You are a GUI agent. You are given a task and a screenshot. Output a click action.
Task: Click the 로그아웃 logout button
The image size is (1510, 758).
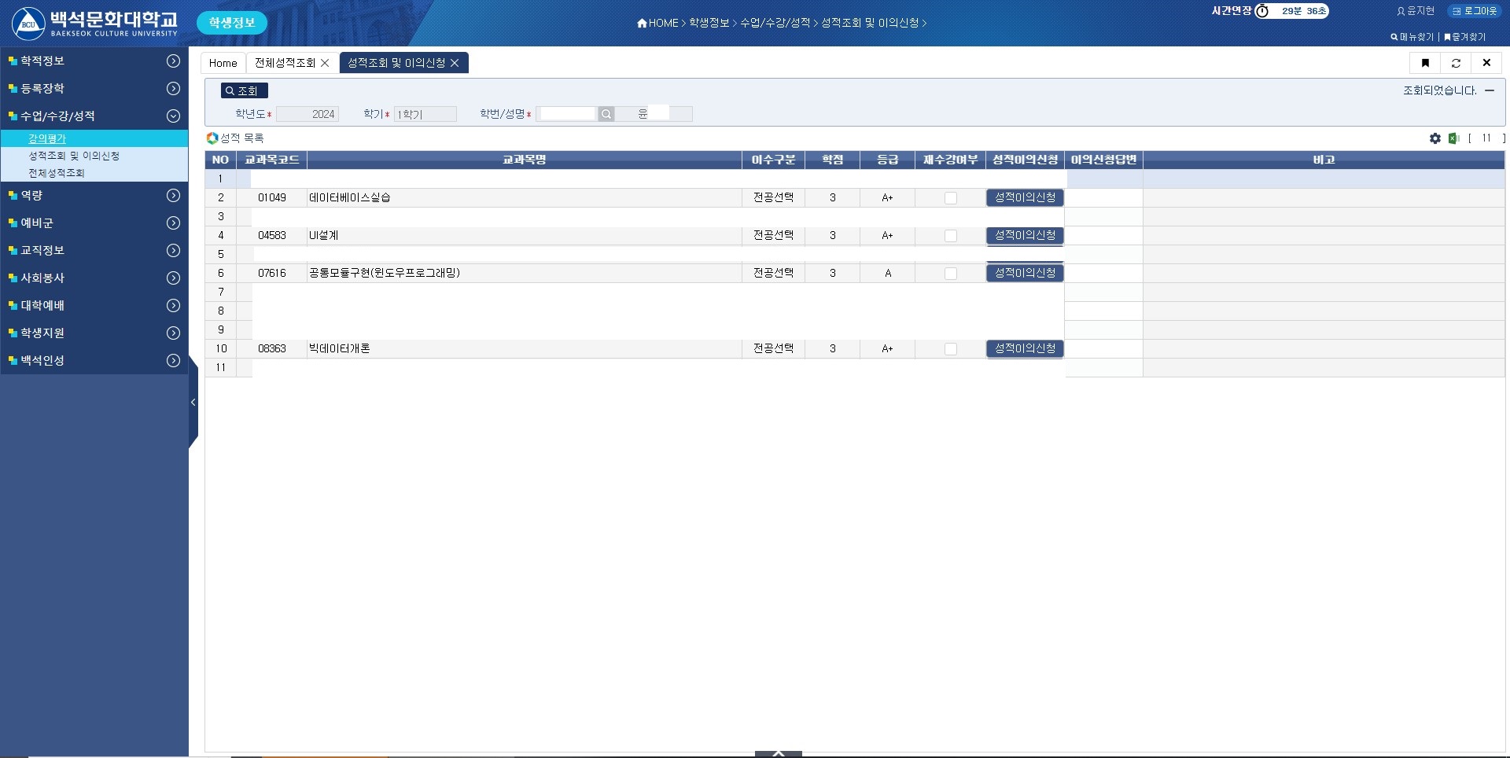pos(1475,11)
